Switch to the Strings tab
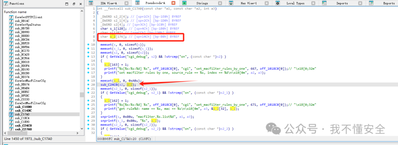 (x=202, y=3)
